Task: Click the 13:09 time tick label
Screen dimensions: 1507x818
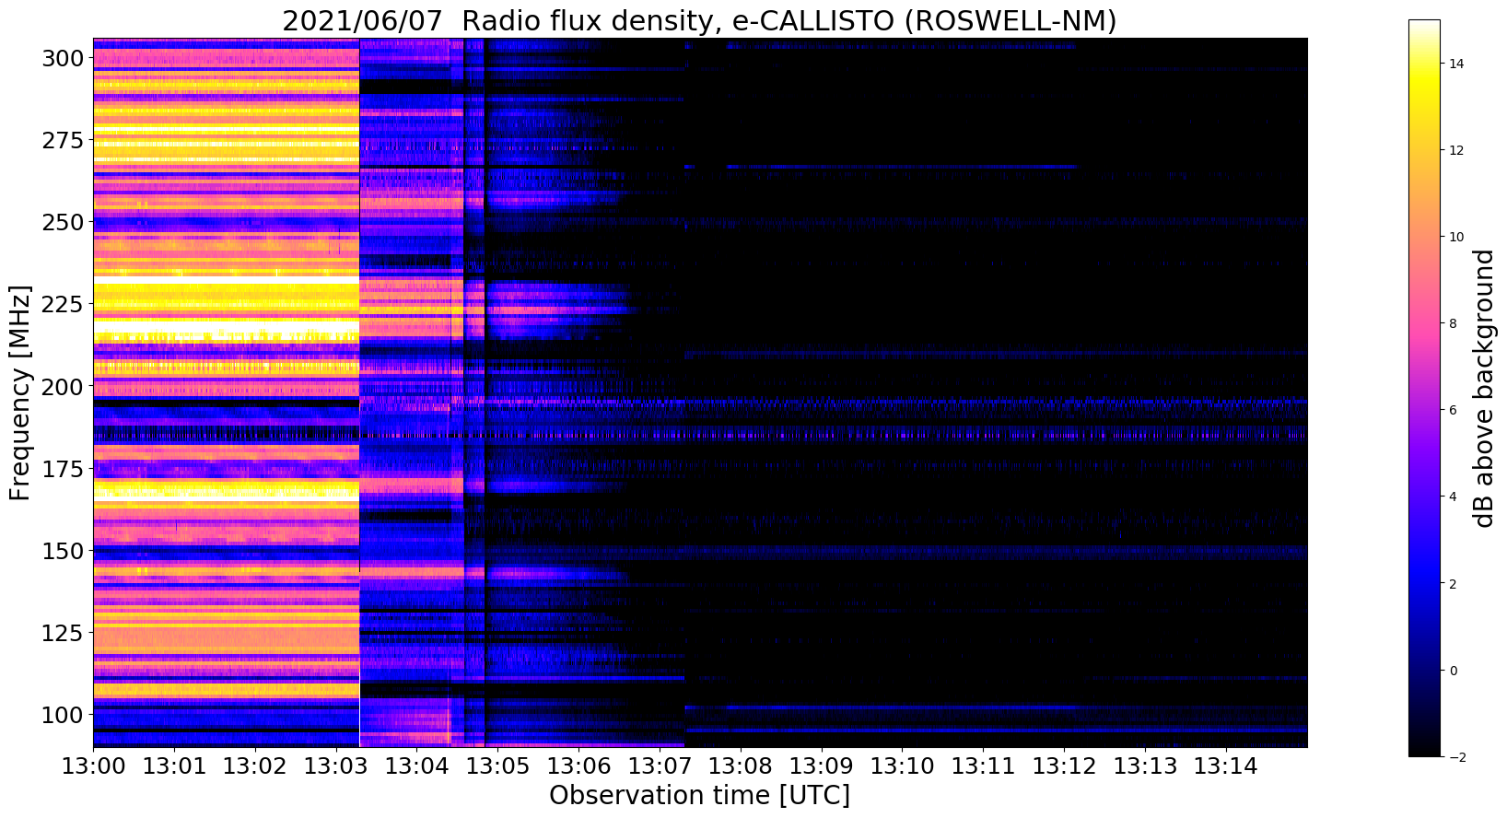Action: click(822, 765)
